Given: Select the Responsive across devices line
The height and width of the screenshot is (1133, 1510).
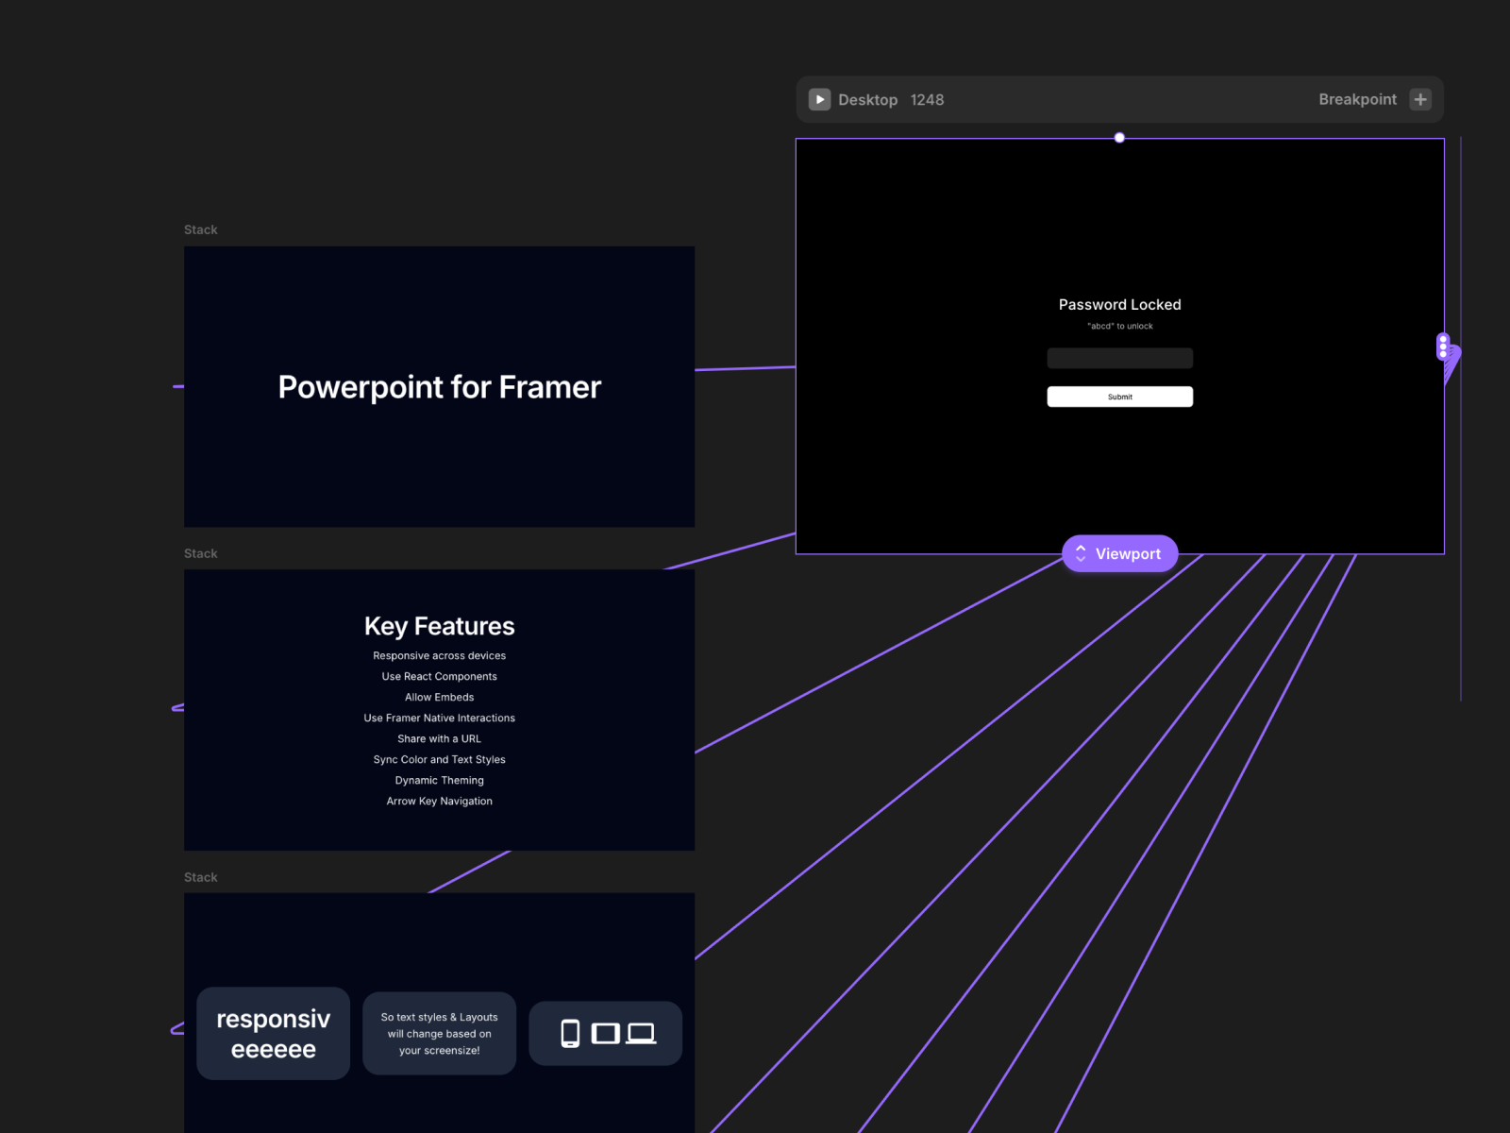Looking at the screenshot, I should [x=439, y=655].
